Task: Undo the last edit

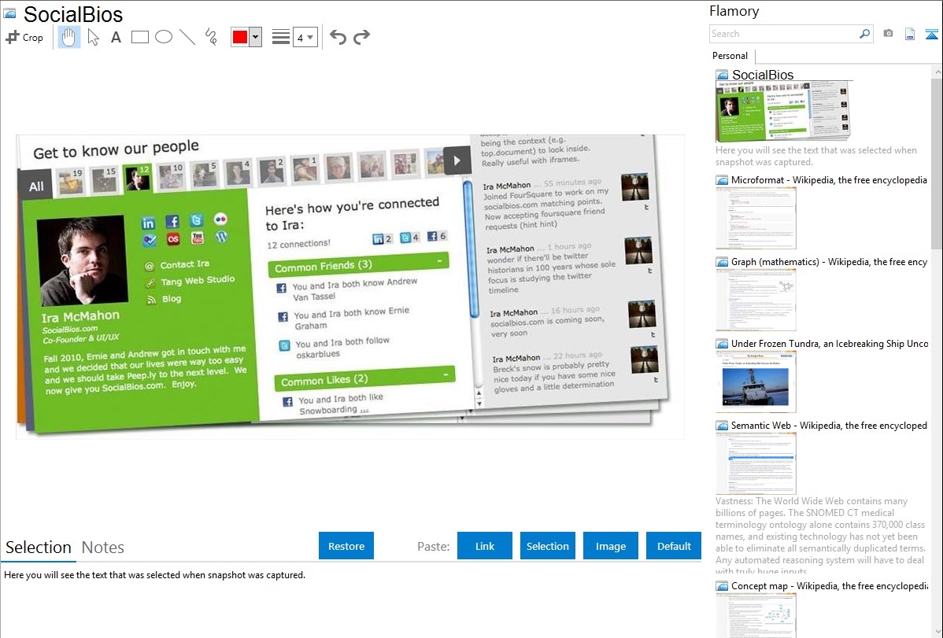Action: pyautogui.click(x=338, y=37)
